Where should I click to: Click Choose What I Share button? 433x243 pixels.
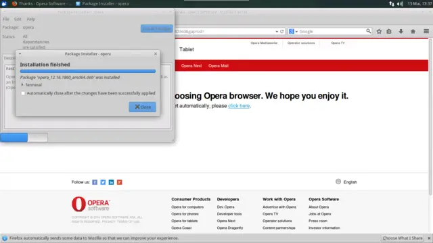(x=403, y=238)
